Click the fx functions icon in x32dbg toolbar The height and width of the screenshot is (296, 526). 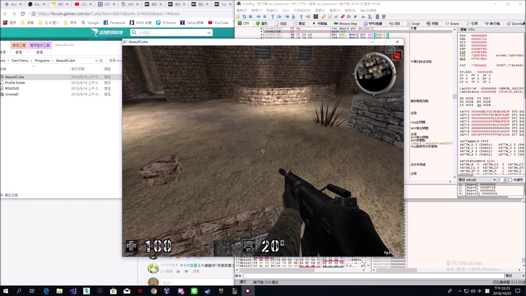(349, 16)
